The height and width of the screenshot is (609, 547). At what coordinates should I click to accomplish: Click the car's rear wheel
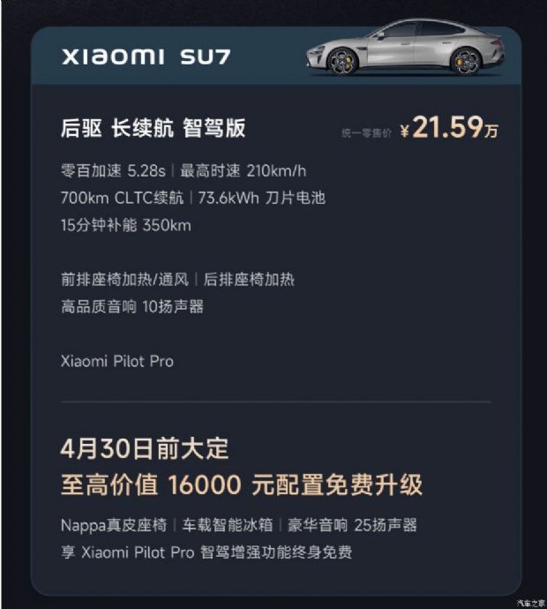coord(466,61)
